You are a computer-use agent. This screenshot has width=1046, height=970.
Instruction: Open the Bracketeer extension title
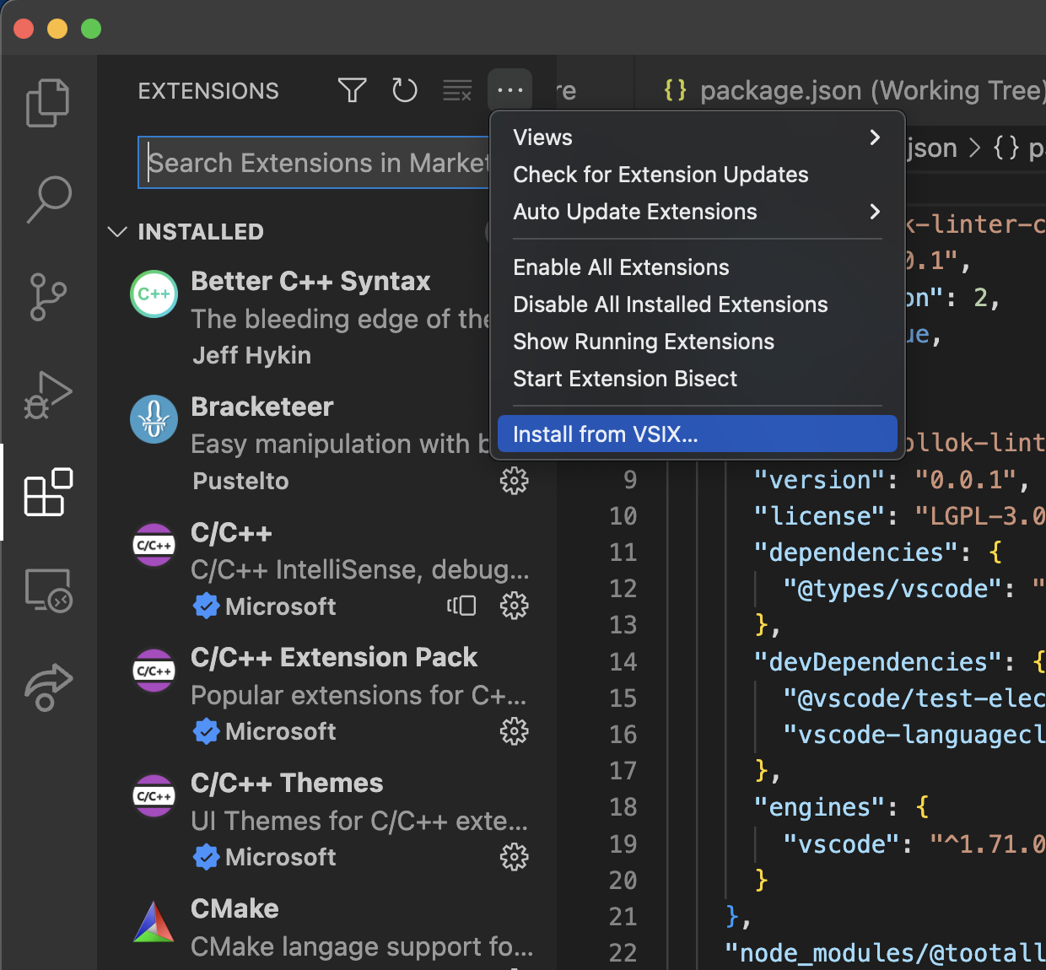[262, 407]
